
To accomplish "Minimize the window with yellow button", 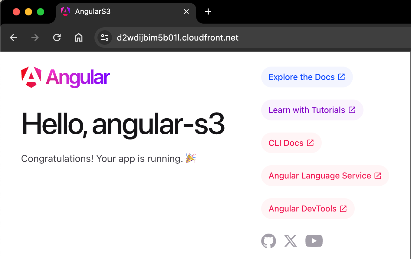I will (28, 12).
